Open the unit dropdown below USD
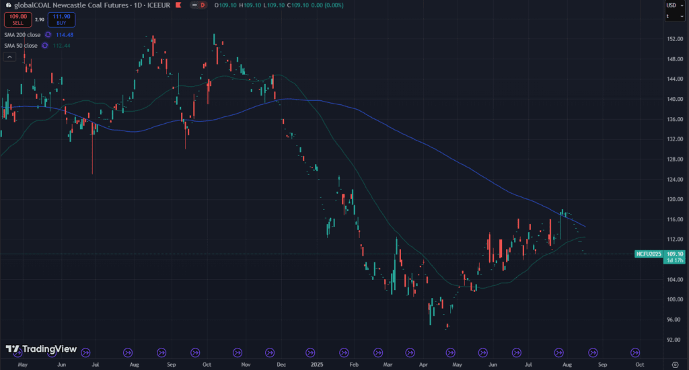 click(x=674, y=16)
